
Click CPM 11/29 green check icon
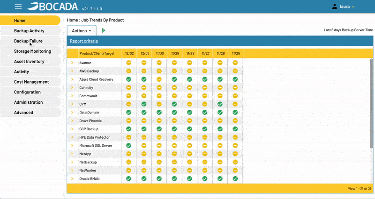174,104
